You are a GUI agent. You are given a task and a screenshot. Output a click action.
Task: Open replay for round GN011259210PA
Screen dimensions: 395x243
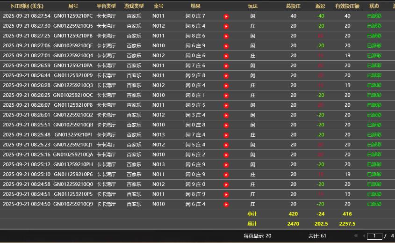[226, 66]
